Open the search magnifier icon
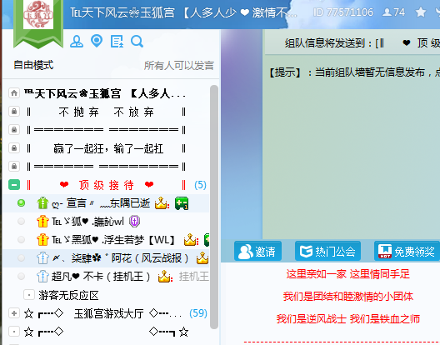440x345 pixels. (137, 42)
